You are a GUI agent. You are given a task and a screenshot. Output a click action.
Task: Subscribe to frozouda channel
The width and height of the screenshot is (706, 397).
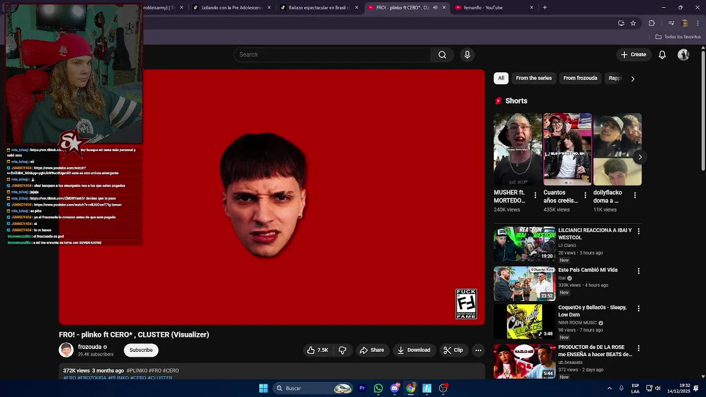point(141,350)
